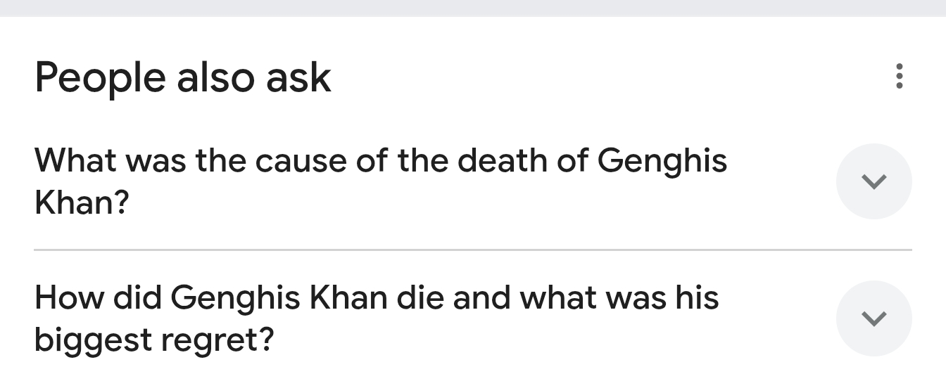Viewport: 946px width, 374px height.
Task: Tap the down arrow next to "biggest regret?"
Action: click(874, 318)
